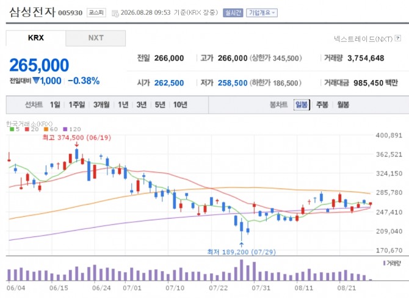Click the 최저 189,200 low marker
The image size is (409, 298).
(x=241, y=252)
